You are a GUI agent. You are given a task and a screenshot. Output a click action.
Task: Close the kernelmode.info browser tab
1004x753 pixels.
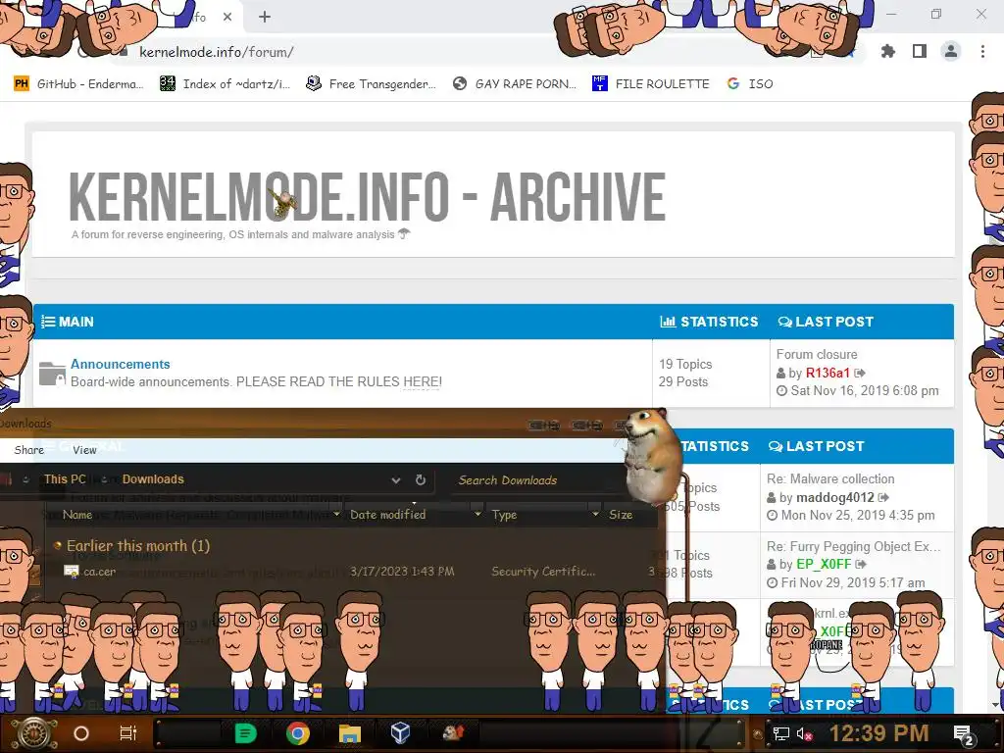pos(227,17)
